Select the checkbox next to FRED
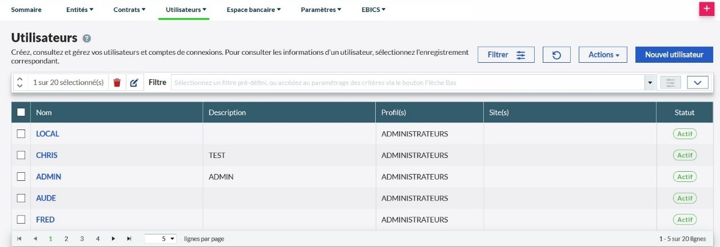Screen dimensions: 720x247 point(21,220)
